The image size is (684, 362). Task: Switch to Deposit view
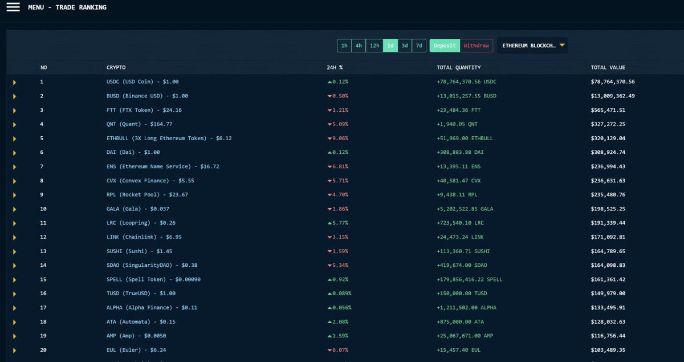(x=445, y=46)
